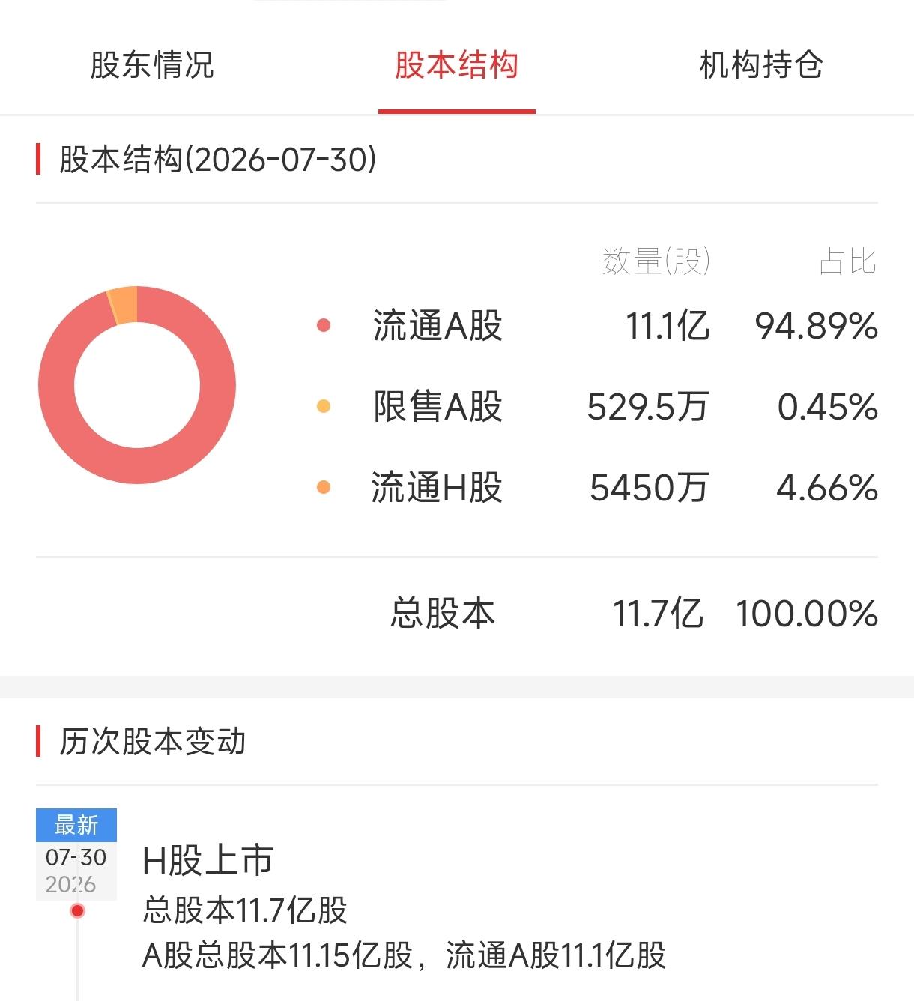Select the 流通H股 row label
Viewport: 914px width, 1001px height.
pos(437,488)
